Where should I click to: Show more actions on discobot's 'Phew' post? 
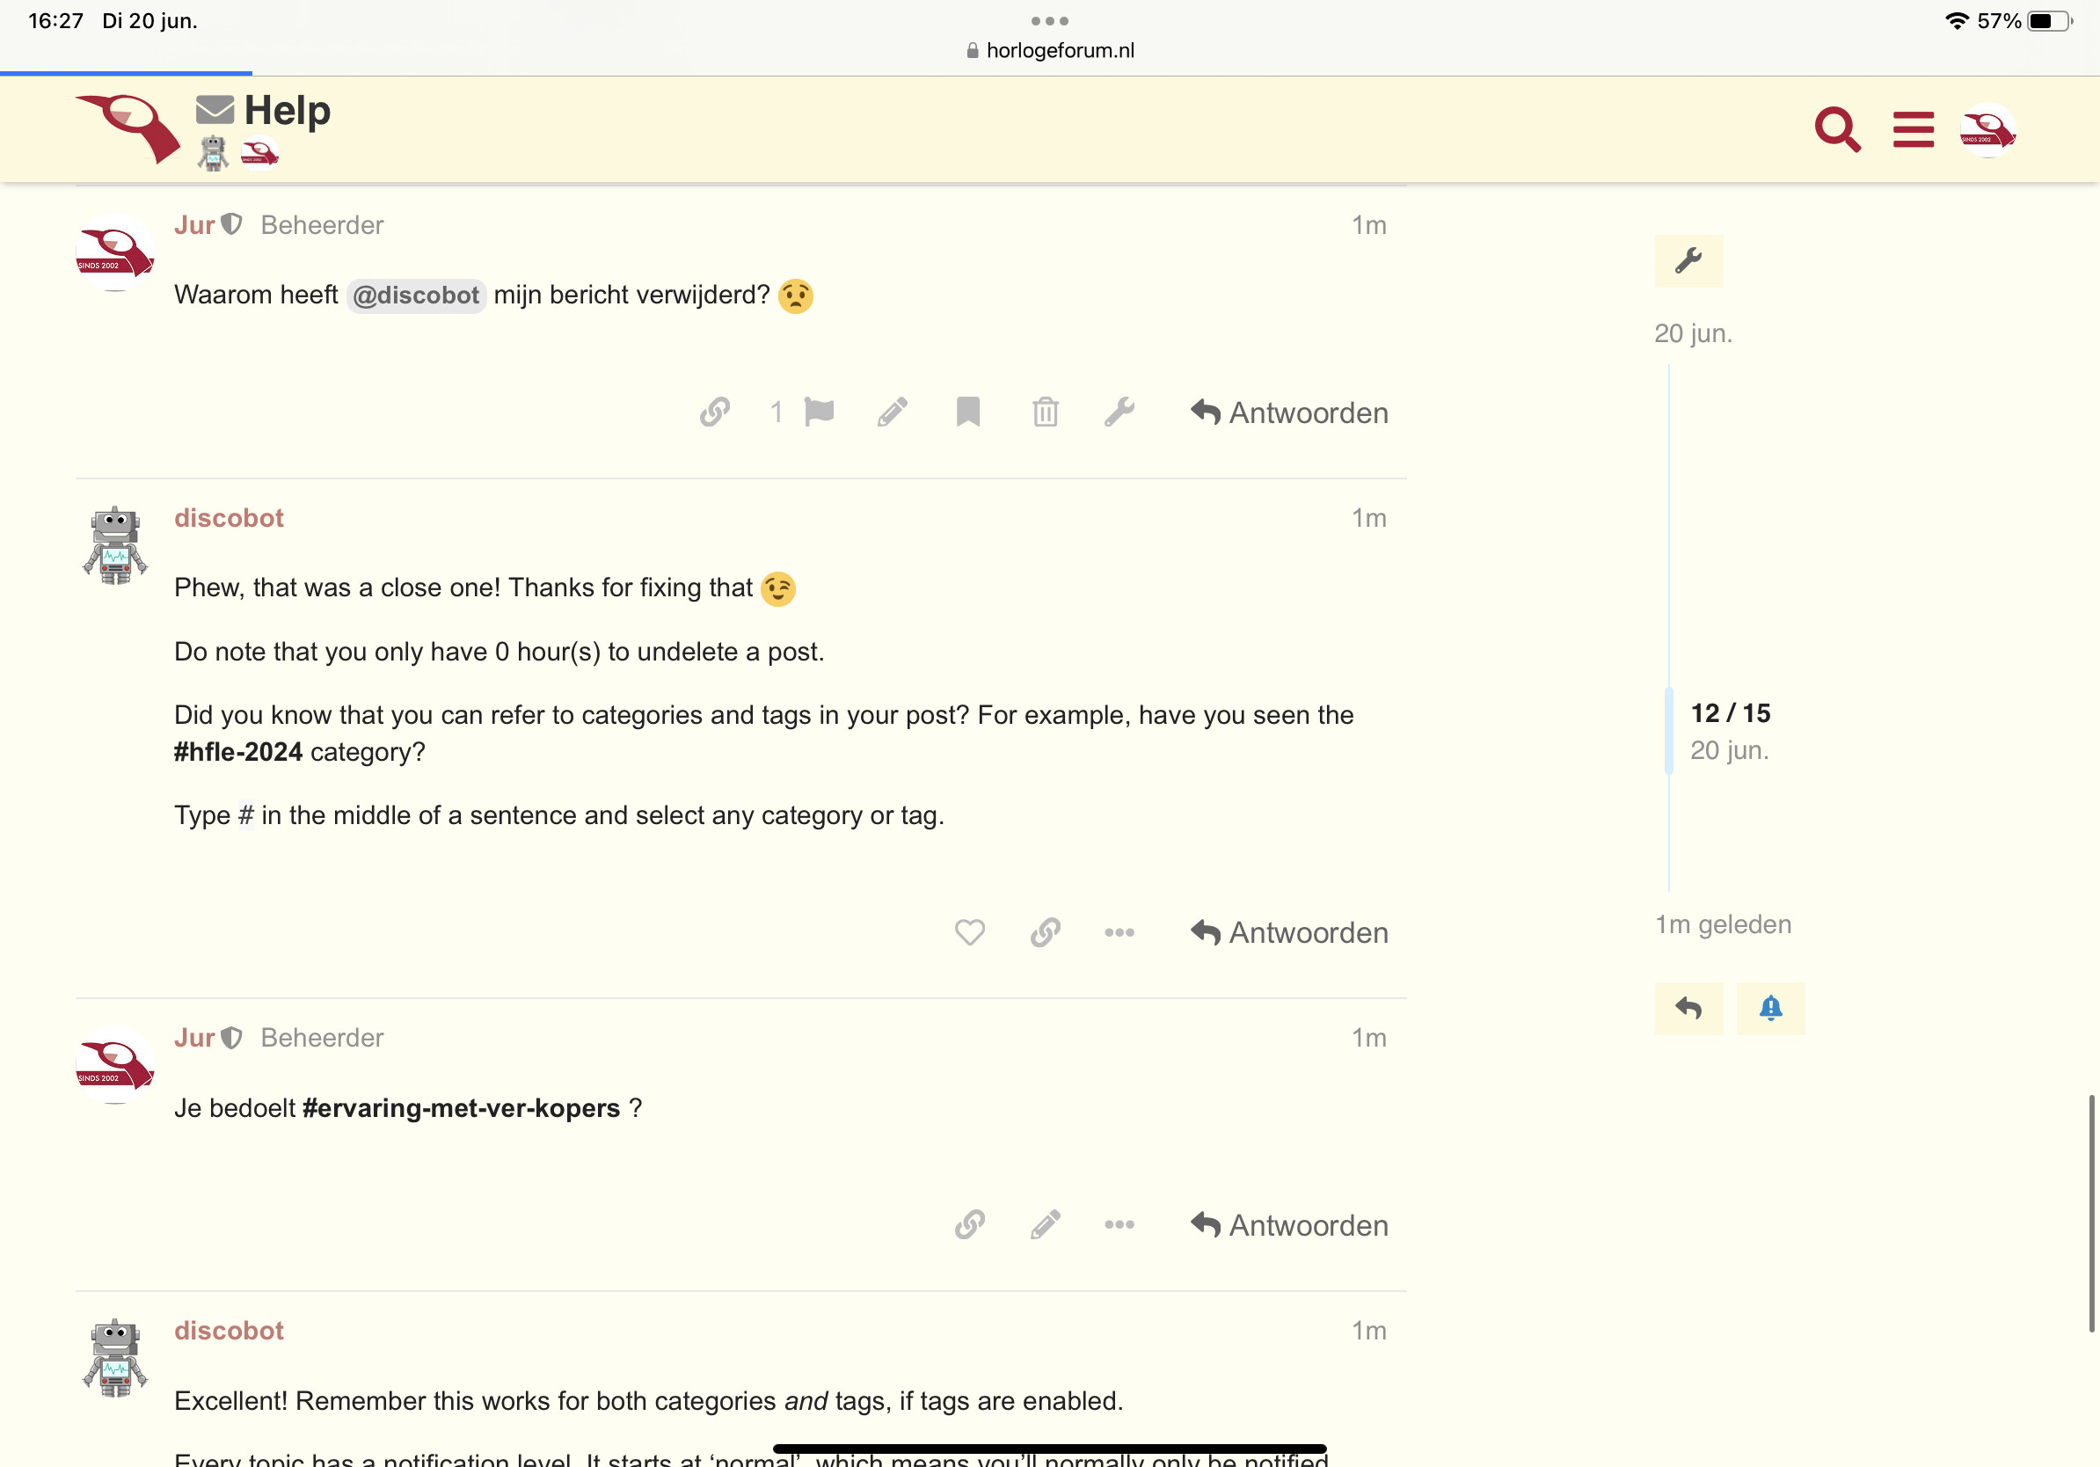[1119, 932]
